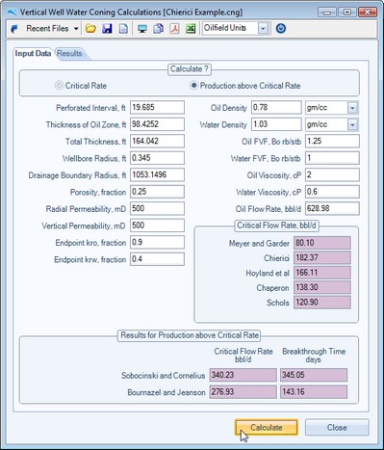The width and height of the screenshot is (384, 450).
Task: Click the Water FVF input field
Action: point(332,158)
